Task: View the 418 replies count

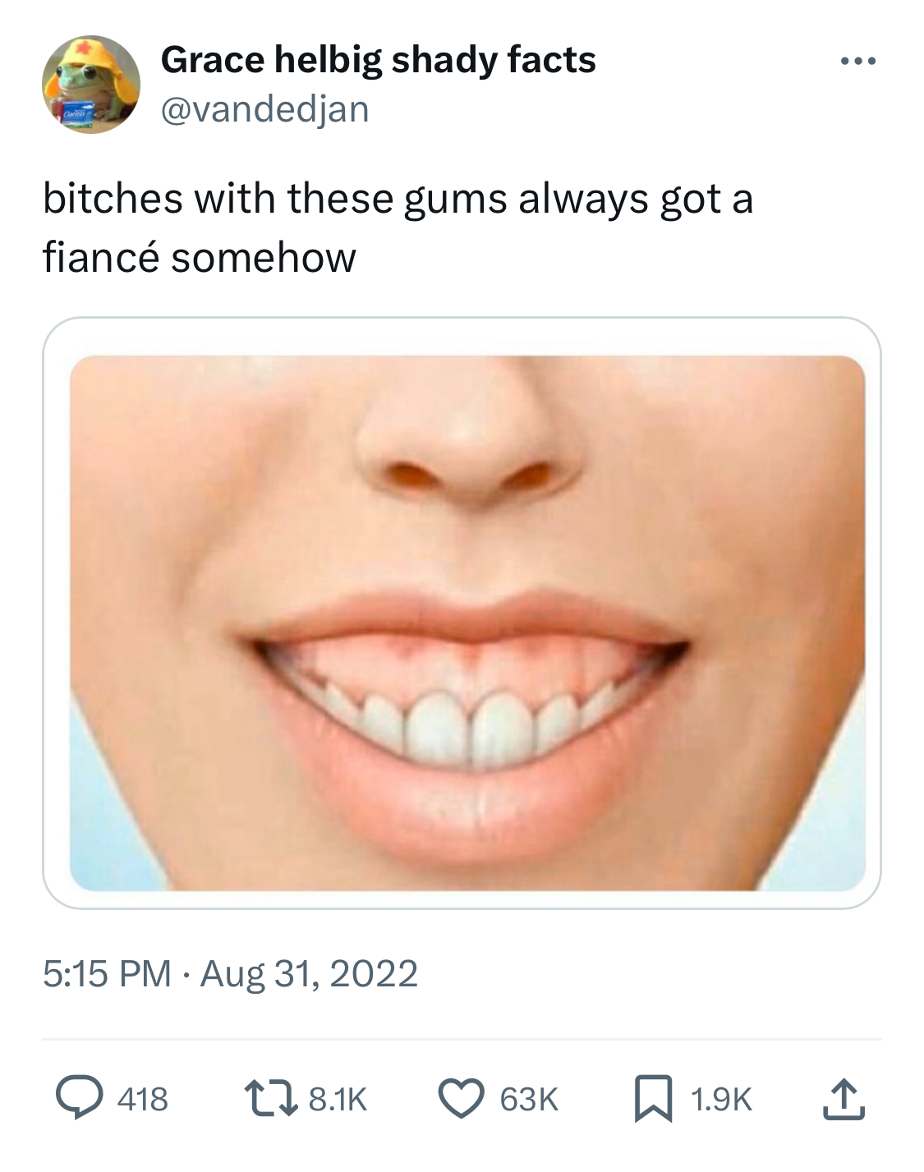Action: [143, 1100]
